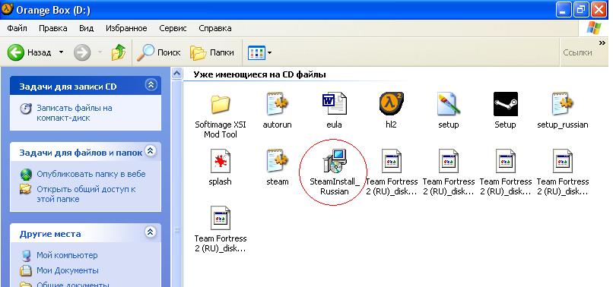Select the steam configuration file icon

(277, 161)
